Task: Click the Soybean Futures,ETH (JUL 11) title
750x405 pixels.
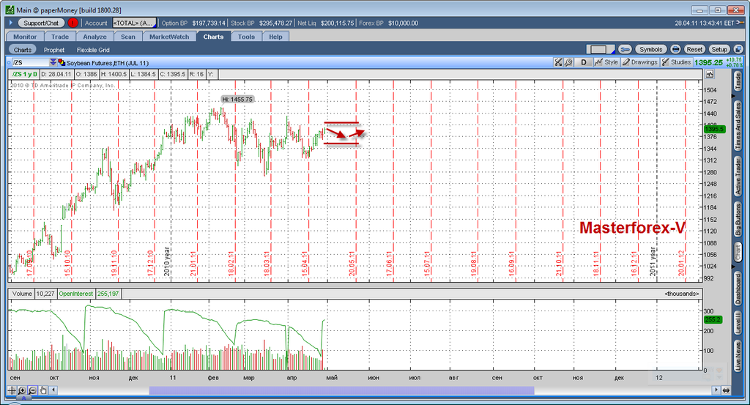Action: click(x=107, y=63)
